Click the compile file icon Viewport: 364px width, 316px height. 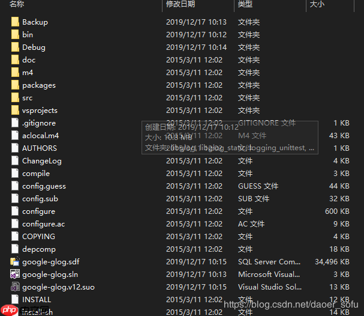15,173
